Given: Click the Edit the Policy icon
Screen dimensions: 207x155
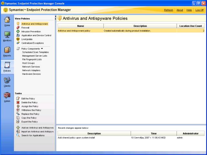Looking at the screenshot, I should tap(18, 98).
